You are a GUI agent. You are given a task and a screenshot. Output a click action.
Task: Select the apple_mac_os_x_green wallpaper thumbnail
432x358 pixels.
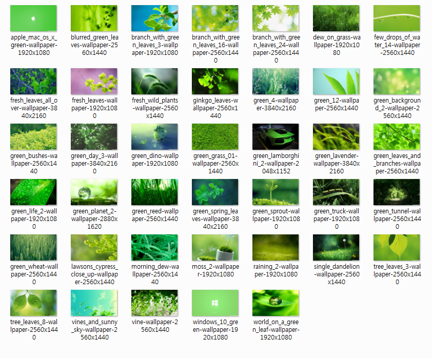[33, 18]
